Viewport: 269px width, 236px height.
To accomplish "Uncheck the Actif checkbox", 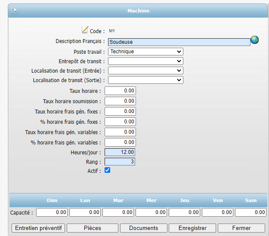I will [108, 170].
